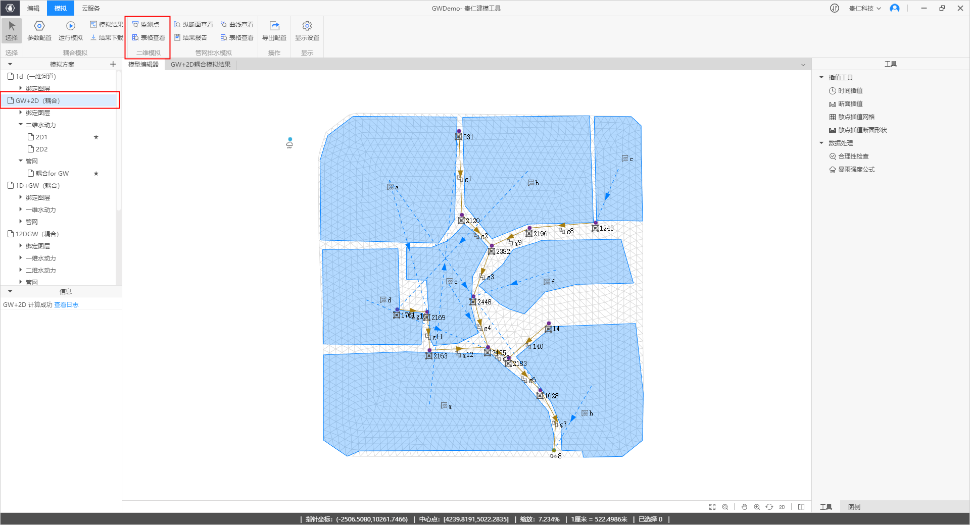
Task: Click the 查看日志 link
Action: coord(66,305)
